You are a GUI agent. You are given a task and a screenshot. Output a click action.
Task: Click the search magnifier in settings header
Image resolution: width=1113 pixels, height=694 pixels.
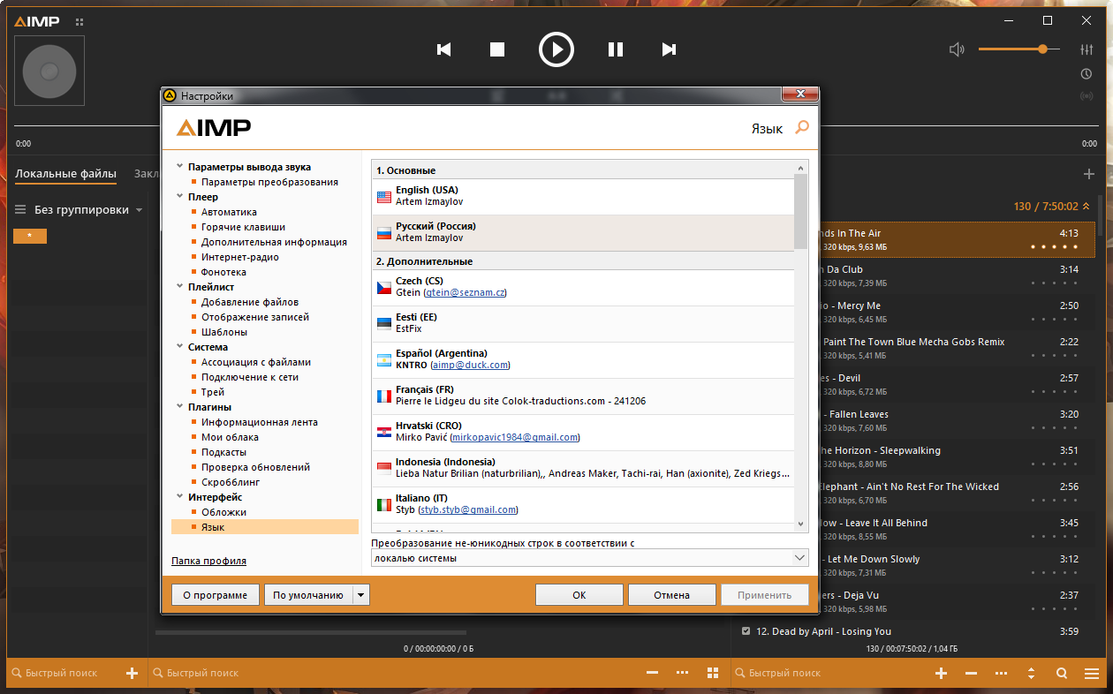click(802, 128)
